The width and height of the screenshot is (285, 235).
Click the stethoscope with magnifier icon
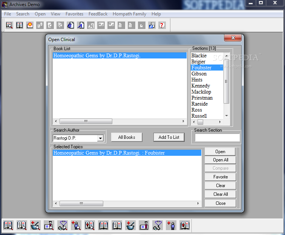tap(63, 225)
